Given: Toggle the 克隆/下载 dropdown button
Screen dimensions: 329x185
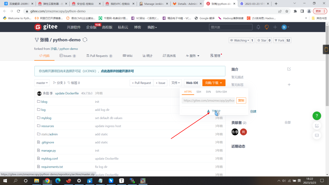Looking at the screenshot, I should pyautogui.click(x=214, y=83).
